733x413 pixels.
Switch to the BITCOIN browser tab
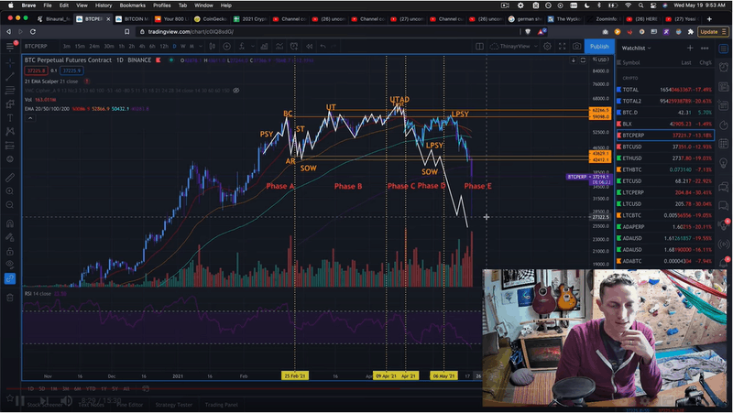132,19
